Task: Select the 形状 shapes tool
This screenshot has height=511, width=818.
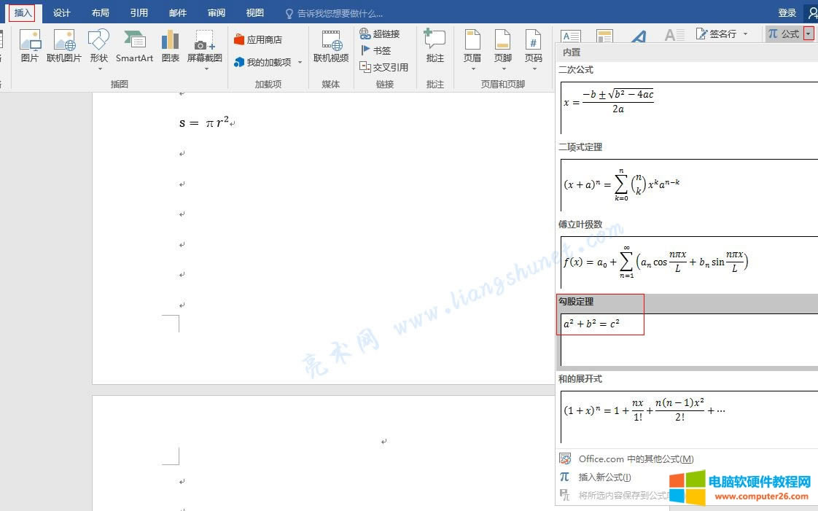Action: tap(98, 46)
